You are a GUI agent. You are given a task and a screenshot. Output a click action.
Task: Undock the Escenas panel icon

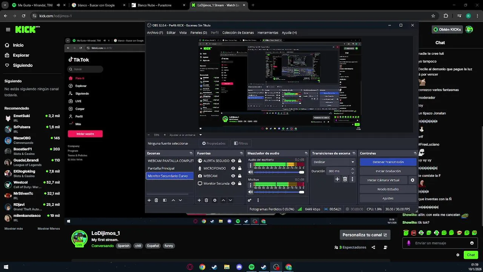191,153
